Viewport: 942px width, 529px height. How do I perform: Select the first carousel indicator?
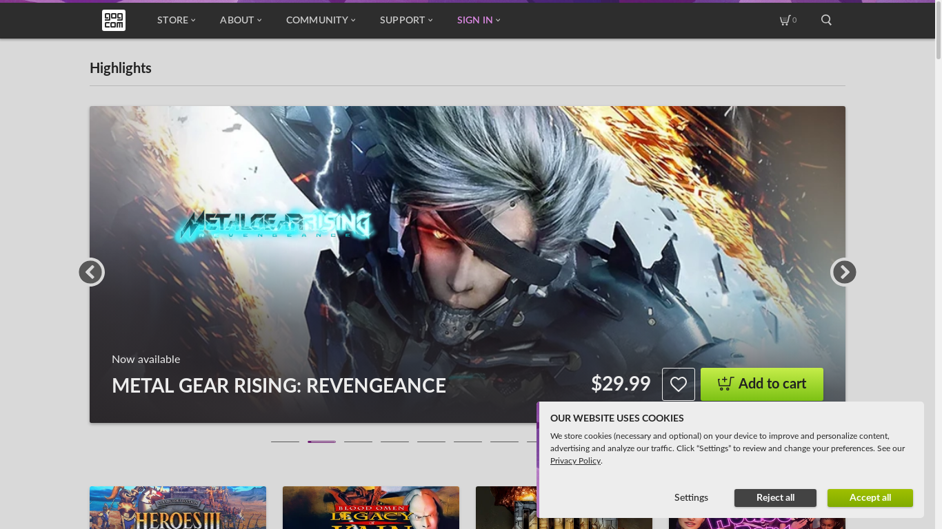(285, 442)
